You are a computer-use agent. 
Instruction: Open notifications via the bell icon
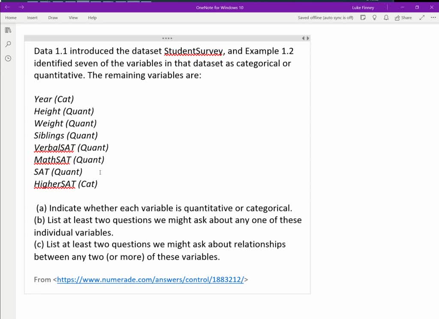385,18
